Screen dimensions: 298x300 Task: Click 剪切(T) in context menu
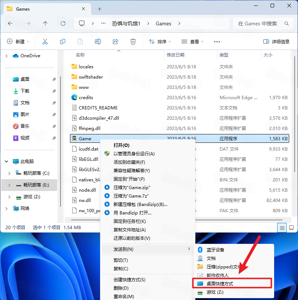147,260
